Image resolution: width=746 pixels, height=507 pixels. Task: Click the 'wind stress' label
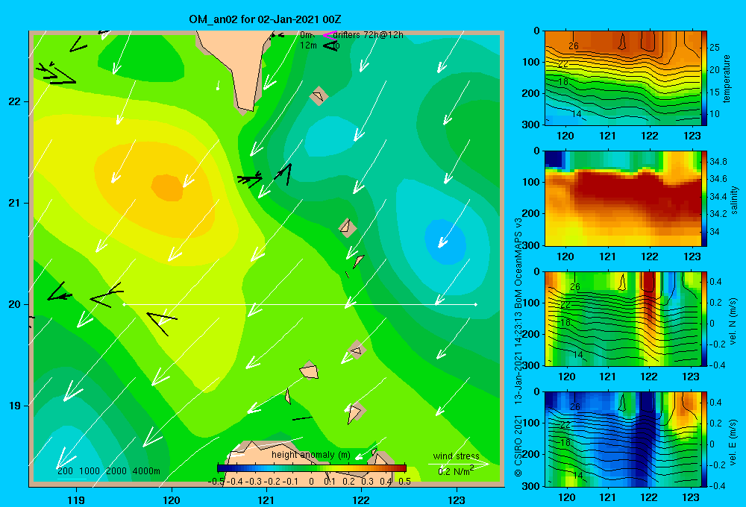pos(457,456)
